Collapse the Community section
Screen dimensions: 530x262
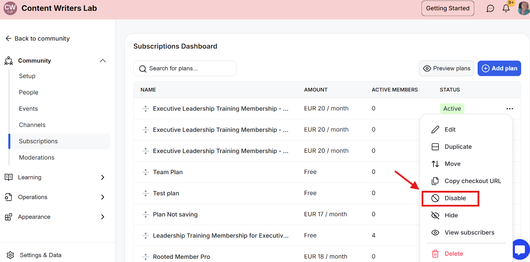pos(103,61)
